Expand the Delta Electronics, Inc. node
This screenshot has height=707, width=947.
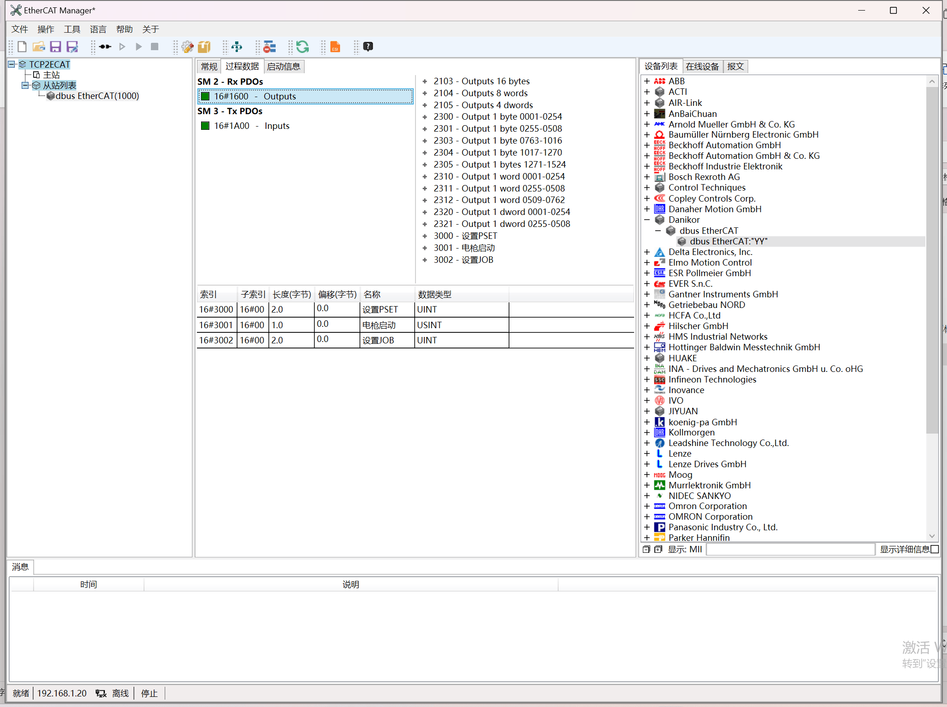point(647,252)
